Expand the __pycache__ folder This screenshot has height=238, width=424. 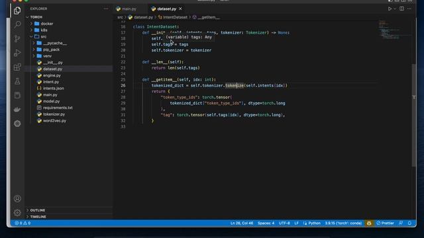pos(55,43)
